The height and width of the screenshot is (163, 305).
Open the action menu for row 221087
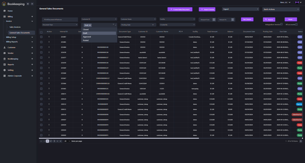[x=49, y=37]
